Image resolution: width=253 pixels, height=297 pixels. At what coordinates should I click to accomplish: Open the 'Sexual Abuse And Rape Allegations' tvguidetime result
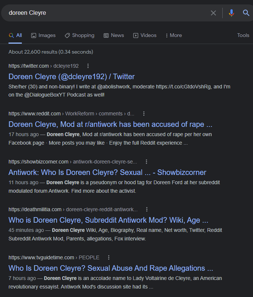coord(111,269)
